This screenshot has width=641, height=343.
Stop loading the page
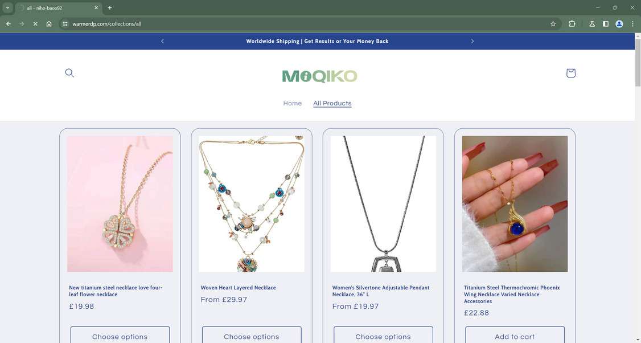pos(35,24)
